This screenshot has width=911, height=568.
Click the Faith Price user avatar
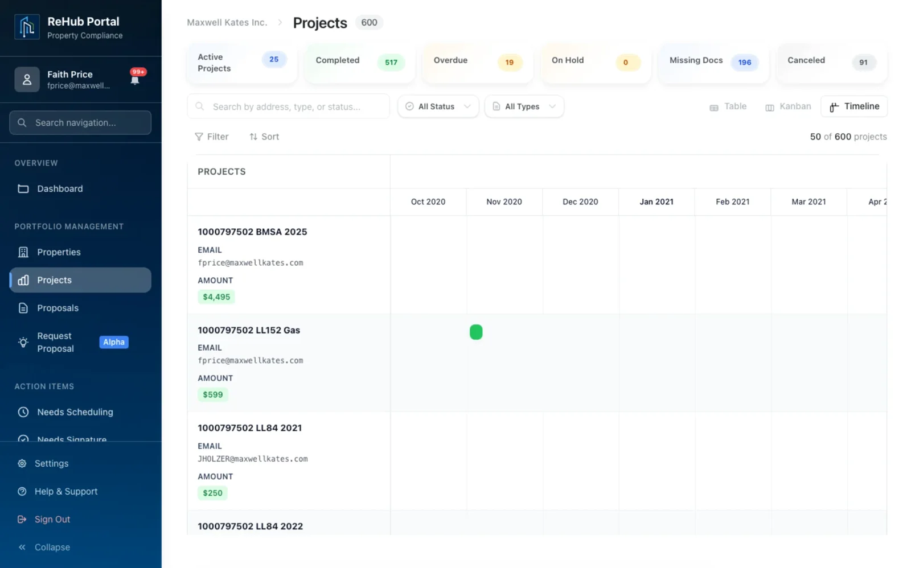point(27,80)
